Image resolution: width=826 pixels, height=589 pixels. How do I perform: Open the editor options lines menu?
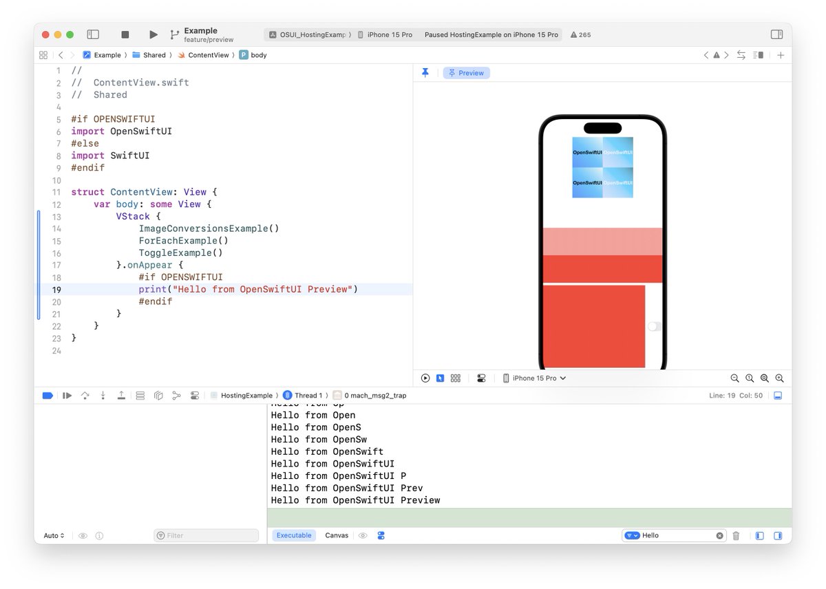pyautogui.click(x=759, y=55)
